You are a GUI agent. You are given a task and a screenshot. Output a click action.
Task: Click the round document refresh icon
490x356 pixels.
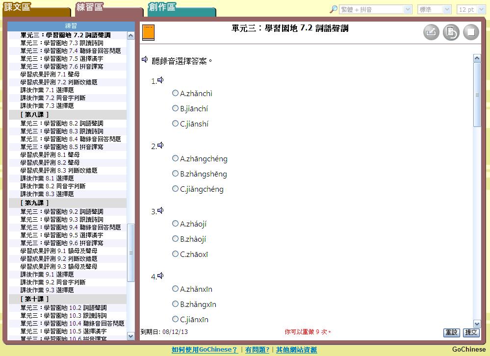click(451, 32)
